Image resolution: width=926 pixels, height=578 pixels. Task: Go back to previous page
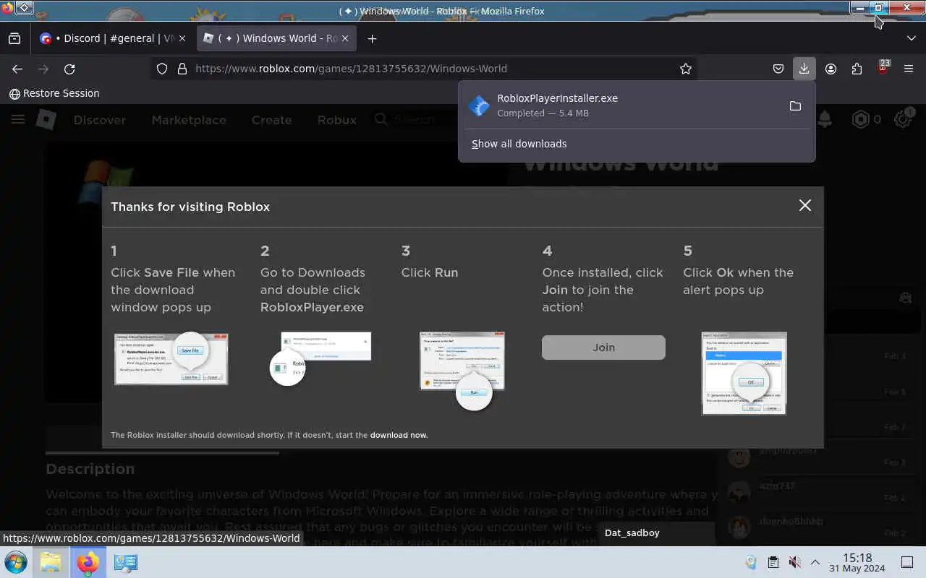click(17, 69)
